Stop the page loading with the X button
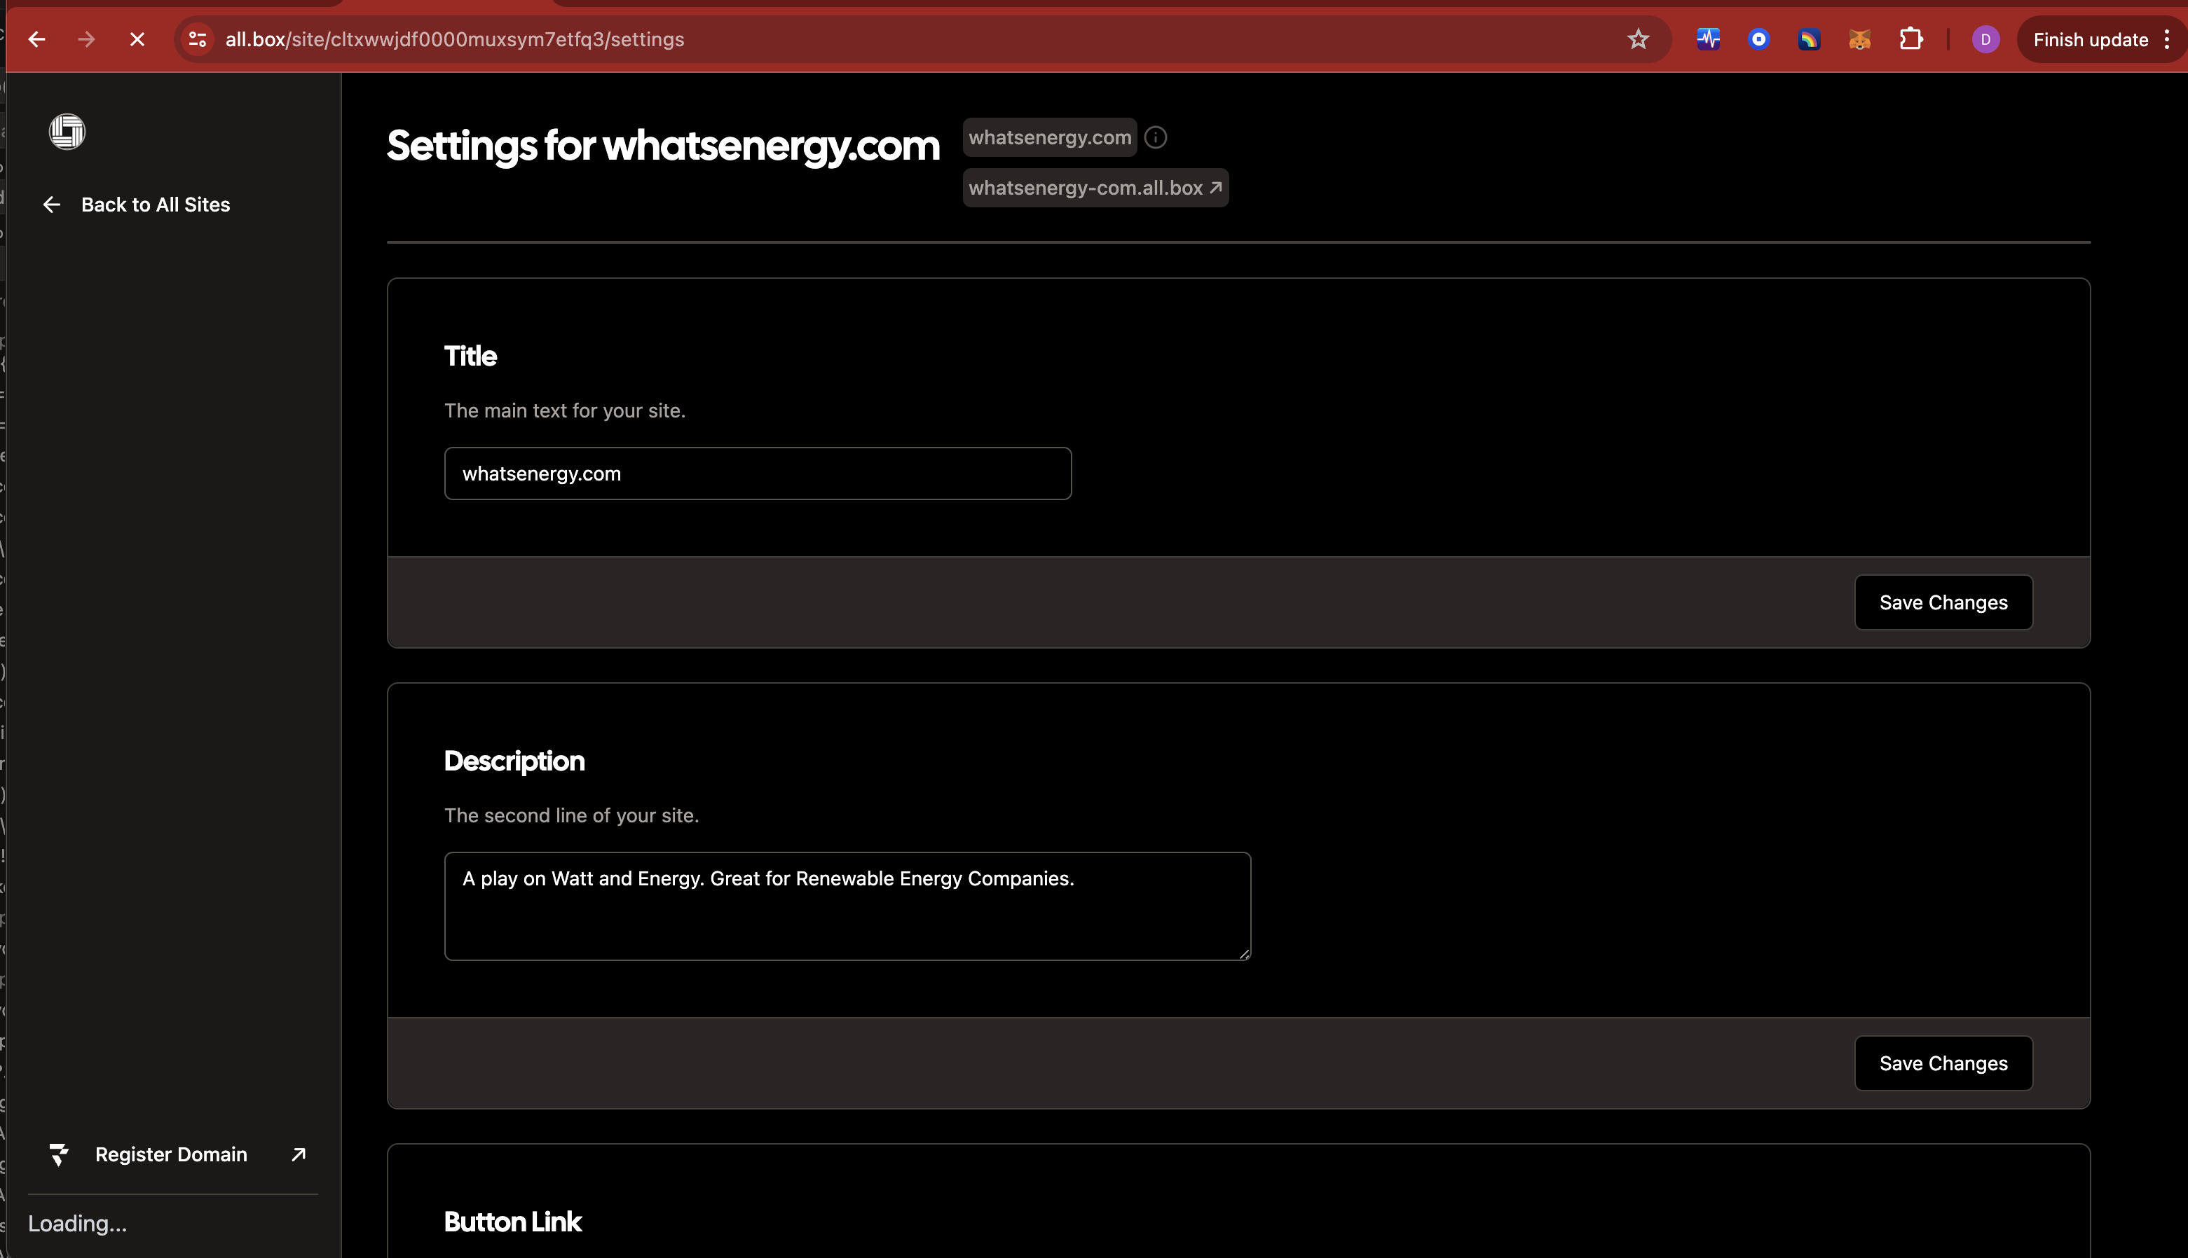The width and height of the screenshot is (2188, 1258). (x=137, y=40)
